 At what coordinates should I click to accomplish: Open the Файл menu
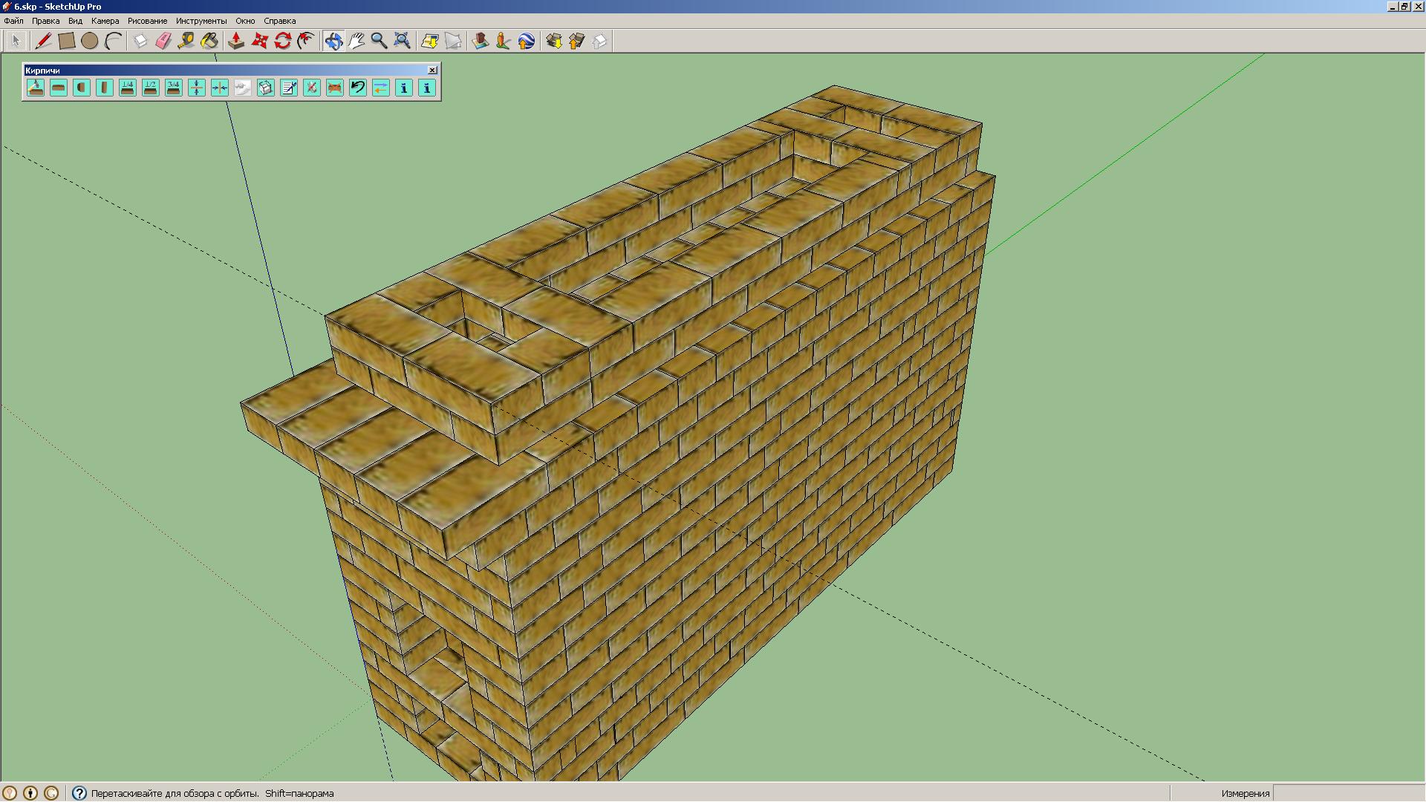(13, 21)
